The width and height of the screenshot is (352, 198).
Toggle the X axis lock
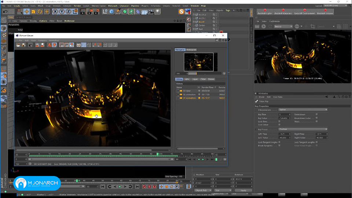[55, 11]
